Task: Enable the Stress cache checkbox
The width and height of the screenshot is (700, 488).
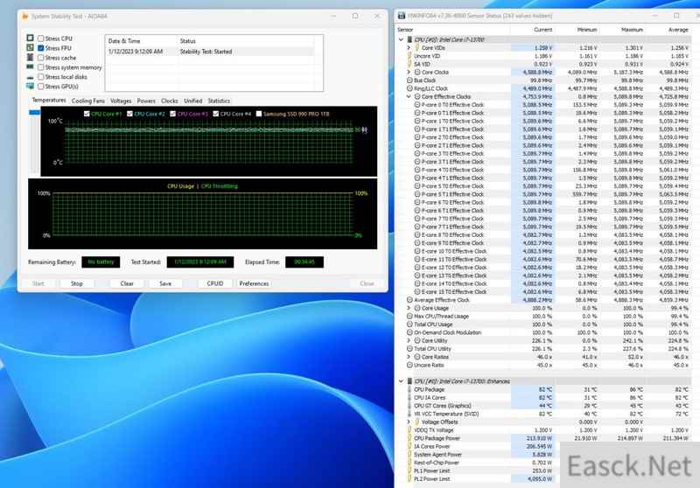Action: point(40,58)
